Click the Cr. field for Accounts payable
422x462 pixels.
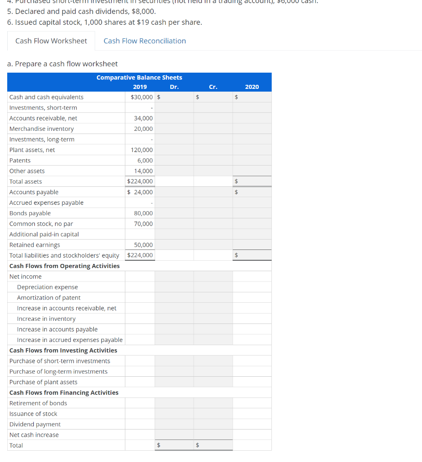click(213, 192)
